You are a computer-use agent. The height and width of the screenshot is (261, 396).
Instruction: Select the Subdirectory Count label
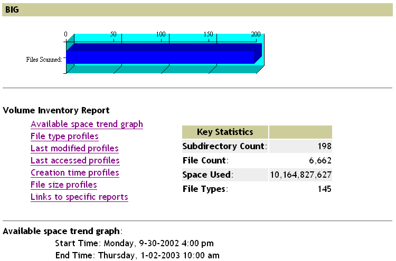(225, 146)
